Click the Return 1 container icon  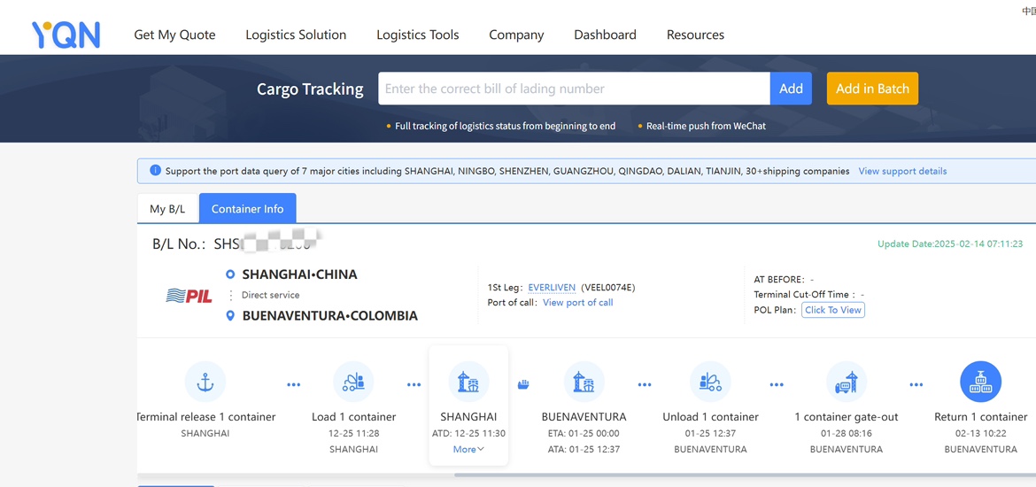tap(980, 382)
